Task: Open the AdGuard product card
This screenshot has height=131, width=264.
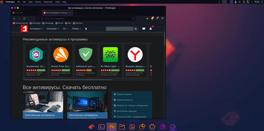Action: [x=86, y=61]
